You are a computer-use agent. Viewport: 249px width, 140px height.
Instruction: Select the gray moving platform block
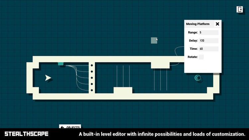(154, 40)
